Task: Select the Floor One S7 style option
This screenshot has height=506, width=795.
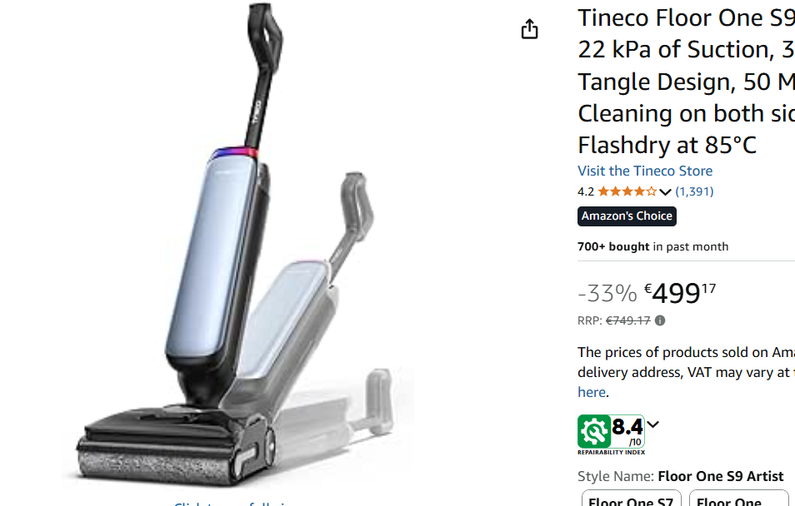Action: point(631,499)
